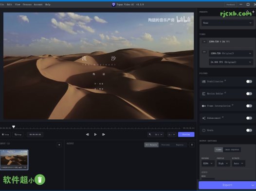The height and width of the screenshot is (191, 256).
Task: Switch to the Previews tab
Action: (x=165, y=145)
